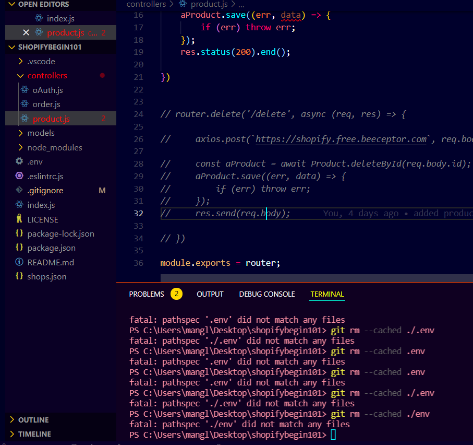Click line number 32 in gutter
473x445 pixels.
click(x=138, y=213)
